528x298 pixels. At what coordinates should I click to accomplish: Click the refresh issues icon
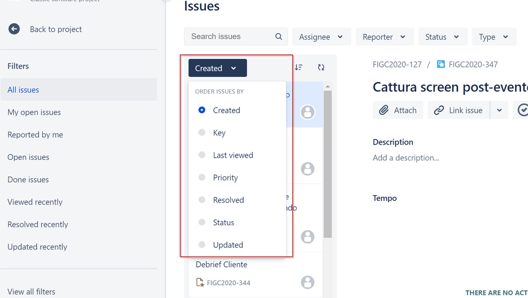point(321,68)
